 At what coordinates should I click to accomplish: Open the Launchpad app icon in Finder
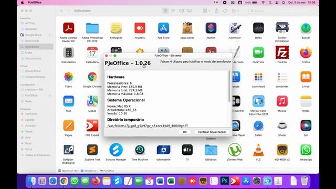click(x=258, y=77)
